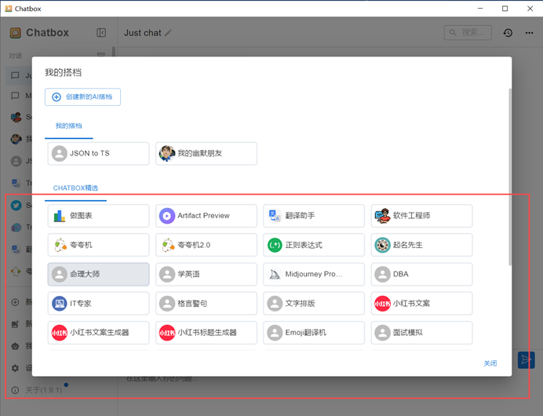Open the IT专家 copilot

(x=98, y=304)
